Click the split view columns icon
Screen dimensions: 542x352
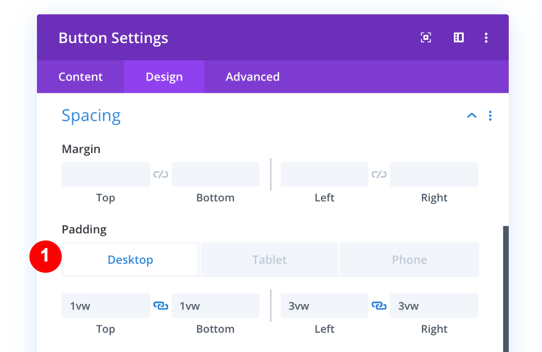tap(459, 38)
